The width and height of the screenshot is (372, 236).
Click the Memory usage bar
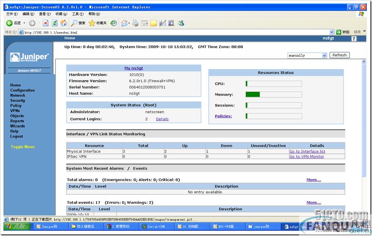click(x=274, y=95)
